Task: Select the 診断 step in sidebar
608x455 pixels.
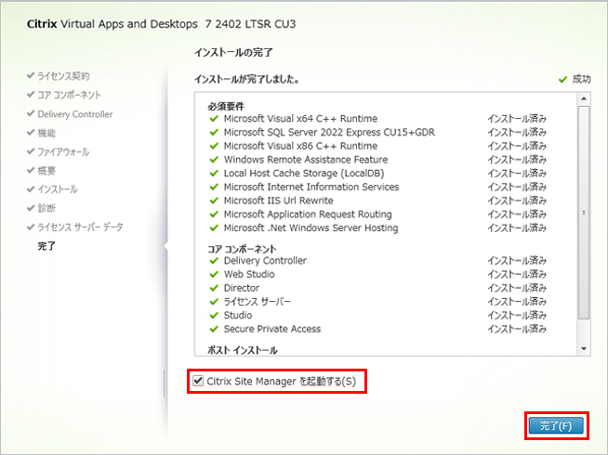Action: pyautogui.click(x=46, y=208)
